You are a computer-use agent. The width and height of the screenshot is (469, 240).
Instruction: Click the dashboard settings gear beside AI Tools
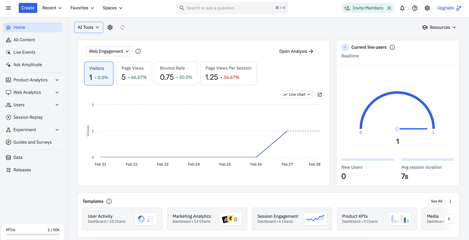[110, 27]
